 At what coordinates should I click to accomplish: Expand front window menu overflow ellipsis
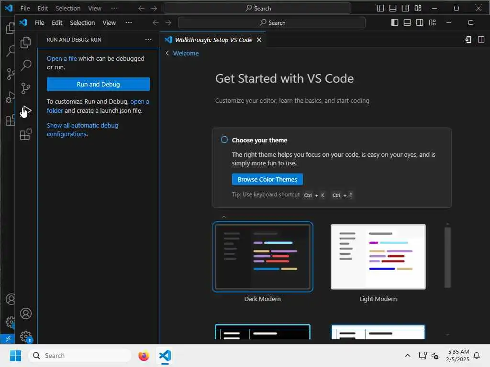click(128, 22)
